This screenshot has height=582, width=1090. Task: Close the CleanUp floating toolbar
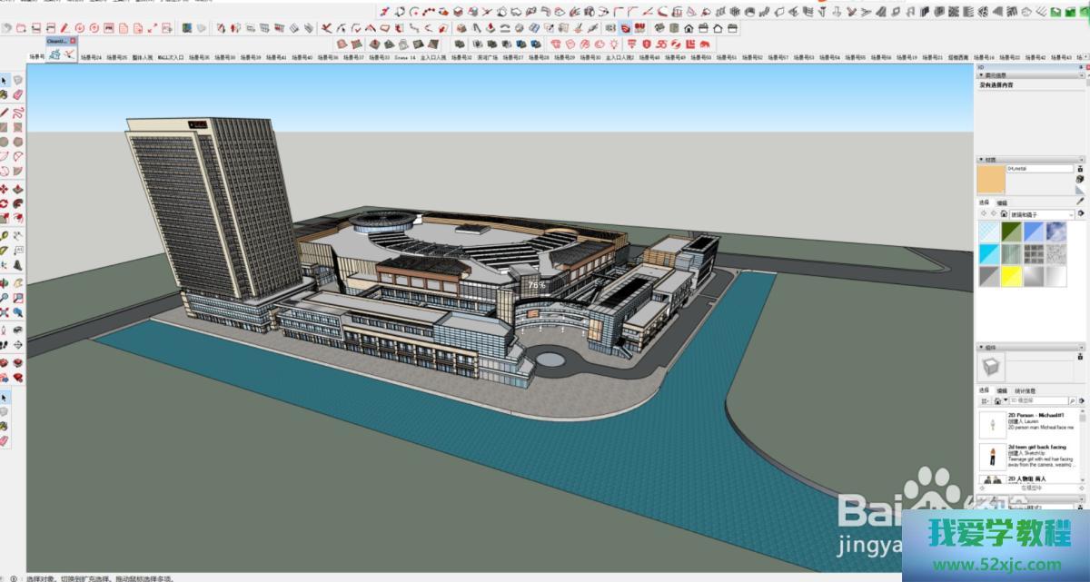pos(73,41)
